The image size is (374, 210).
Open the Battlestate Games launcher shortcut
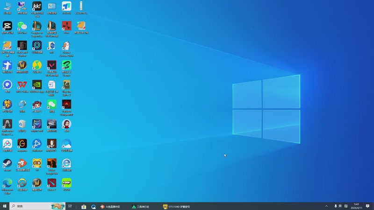[x=7, y=127]
